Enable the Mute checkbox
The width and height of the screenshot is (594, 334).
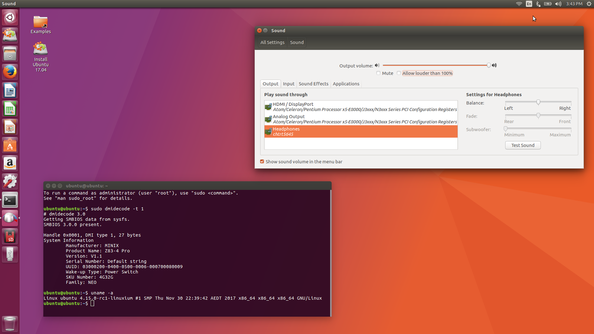pyautogui.click(x=378, y=73)
